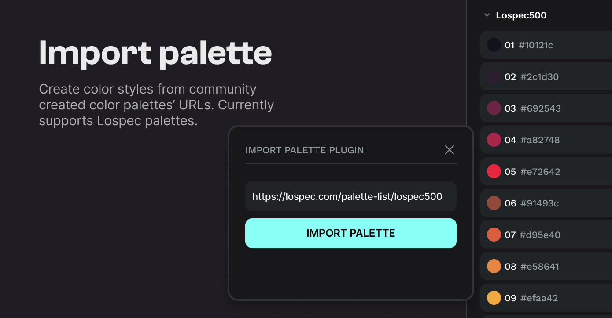Select color 02 with hex #2c1d30
The width and height of the screenshot is (612, 318).
tap(494, 76)
